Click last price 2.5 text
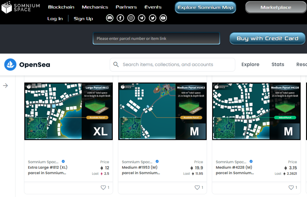Viewport: 307px width, 197px height. 107,174
